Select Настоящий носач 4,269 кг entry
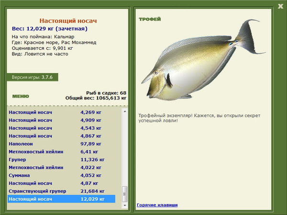The image size is (287, 215). coord(62,112)
